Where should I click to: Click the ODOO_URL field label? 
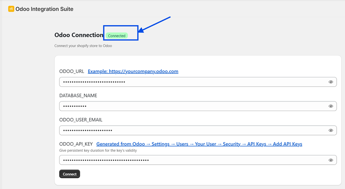72,71
